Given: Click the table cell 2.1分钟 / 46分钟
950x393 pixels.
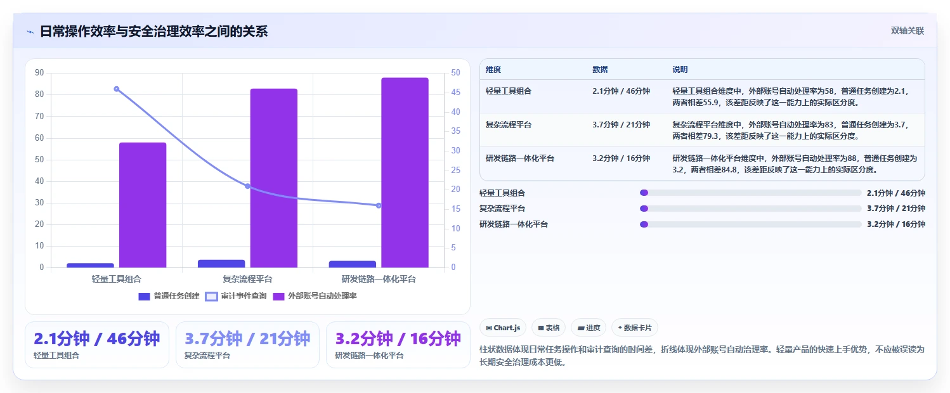Looking at the screenshot, I should 621,91.
